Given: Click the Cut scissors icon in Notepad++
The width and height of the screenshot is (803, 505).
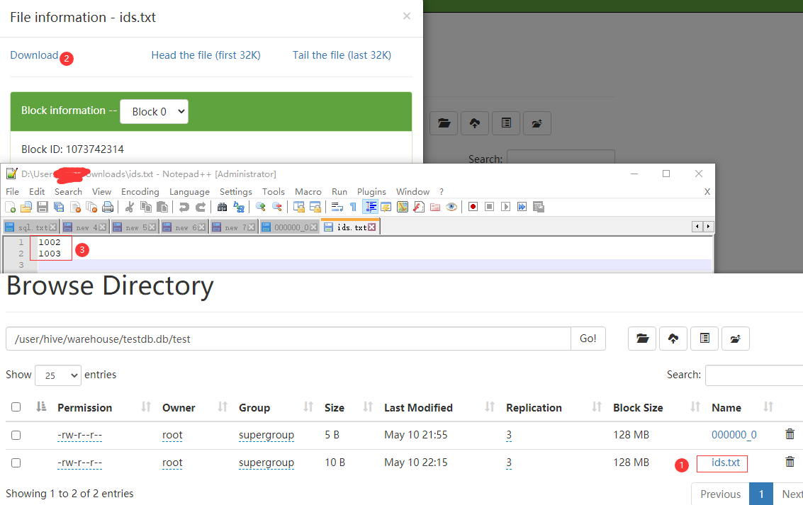Looking at the screenshot, I should pyautogui.click(x=129, y=207).
